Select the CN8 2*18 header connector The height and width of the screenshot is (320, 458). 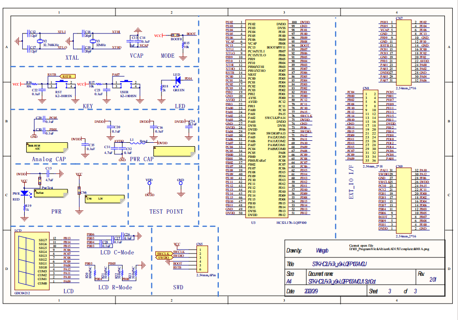370,127
